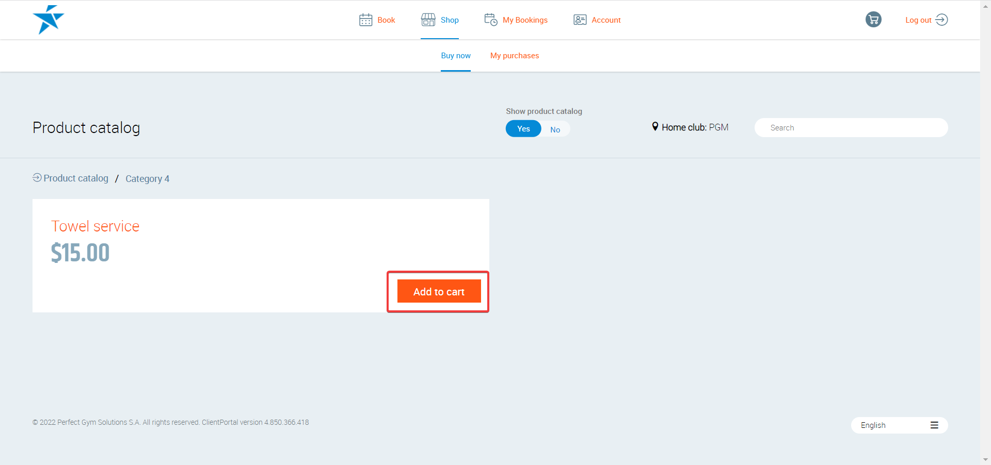
Task: Focus the Search input field
Action: pos(851,128)
